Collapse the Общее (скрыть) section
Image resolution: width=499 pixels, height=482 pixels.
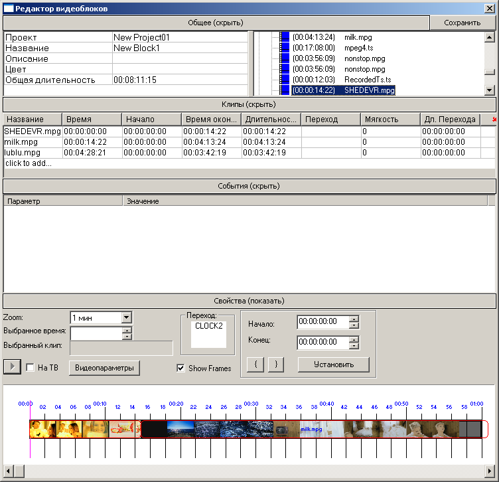216,23
